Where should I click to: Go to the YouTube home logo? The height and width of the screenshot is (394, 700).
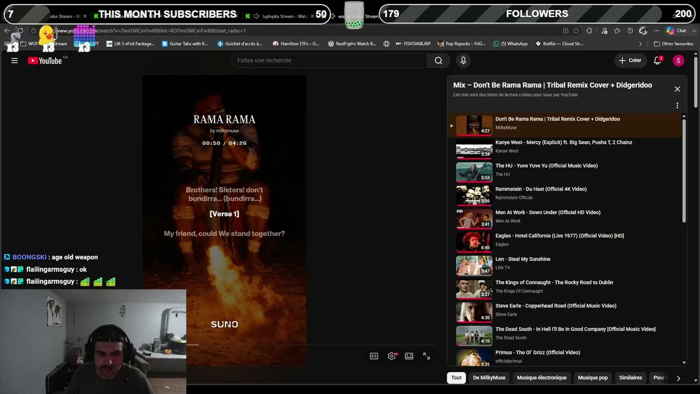(x=45, y=61)
